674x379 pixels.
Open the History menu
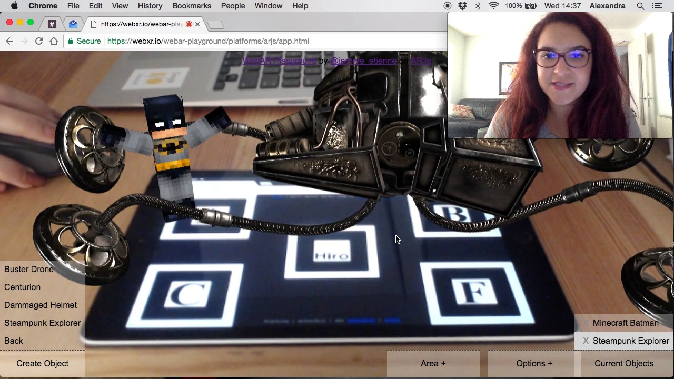point(150,6)
